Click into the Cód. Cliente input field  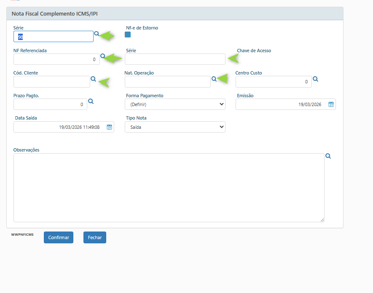(52, 82)
